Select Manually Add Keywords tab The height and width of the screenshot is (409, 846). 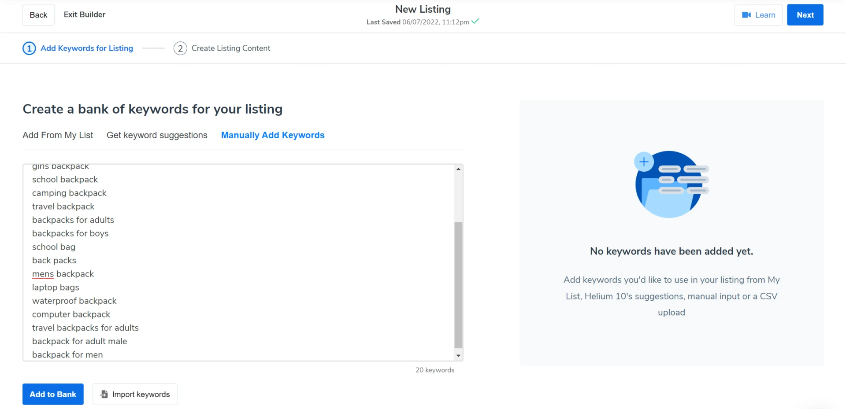(x=272, y=135)
